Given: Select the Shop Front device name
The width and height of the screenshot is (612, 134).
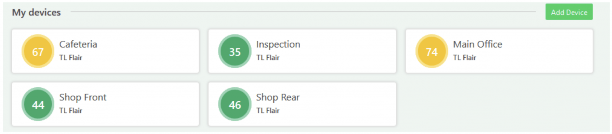Looking at the screenshot, I should 82,97.
